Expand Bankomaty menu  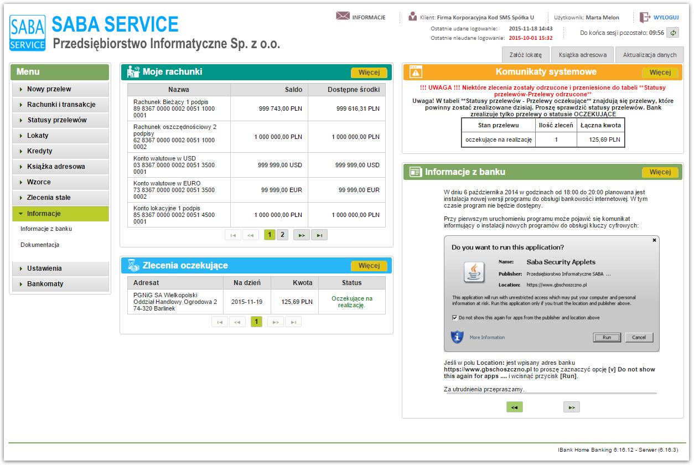tap(60, 284)
